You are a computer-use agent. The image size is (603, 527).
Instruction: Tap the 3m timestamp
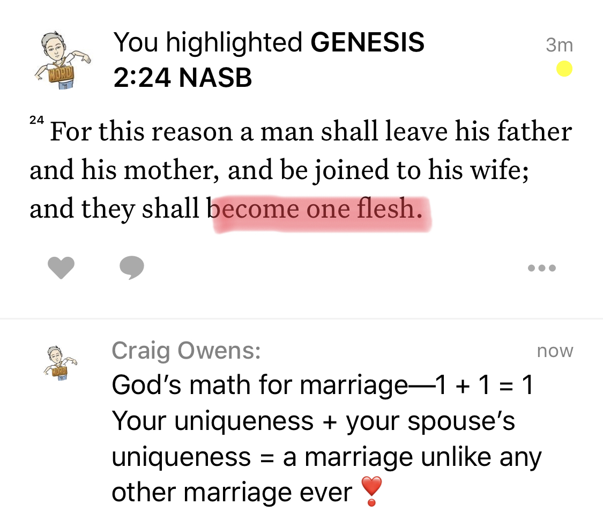pyautogui.click(x=559, y=46)
